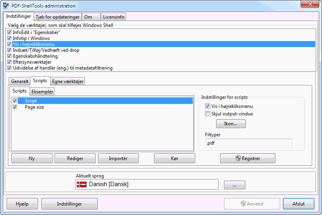322x215 pixels.
Task: Click the Danish flag icon
Action: [x=81, y=184]
